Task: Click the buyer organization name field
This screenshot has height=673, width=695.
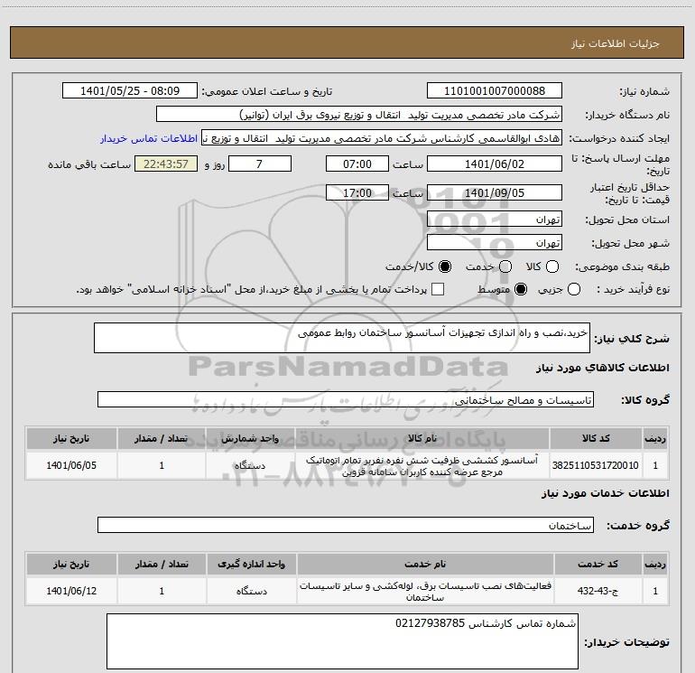Action: [359, 114]
